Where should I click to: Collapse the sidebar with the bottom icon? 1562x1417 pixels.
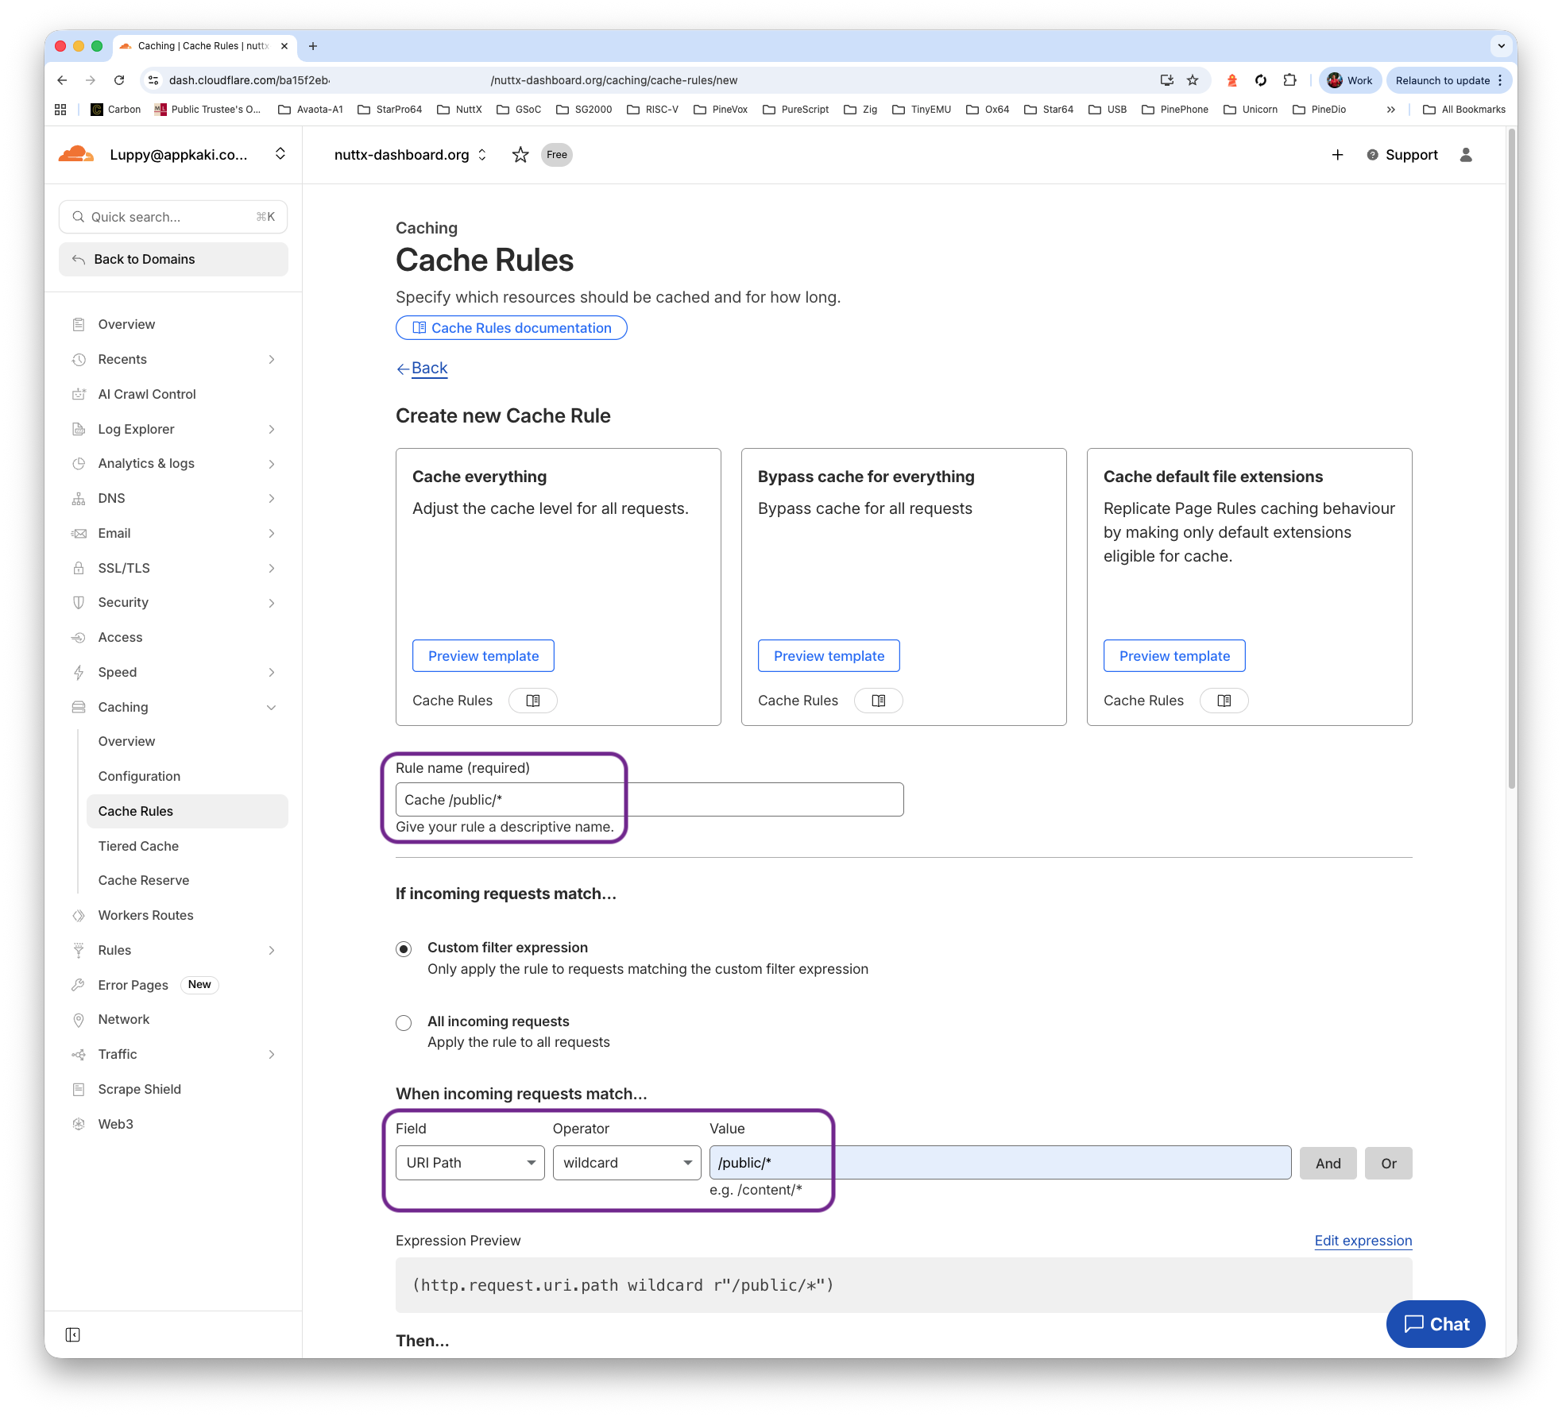[x=74, y=1335]
